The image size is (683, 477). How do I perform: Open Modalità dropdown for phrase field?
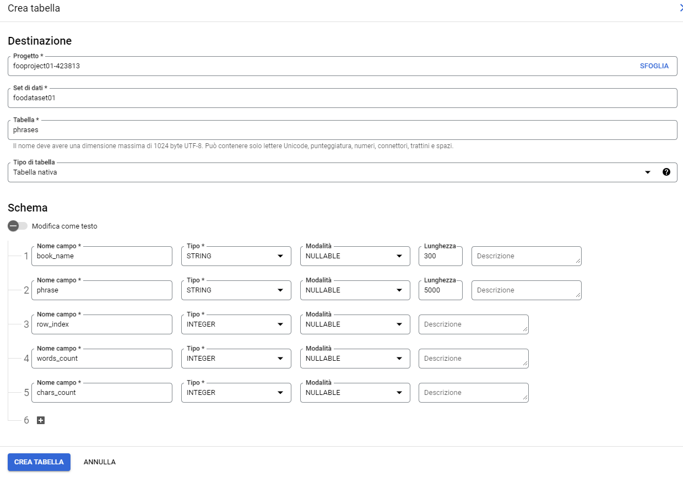(x=355, y=290)
